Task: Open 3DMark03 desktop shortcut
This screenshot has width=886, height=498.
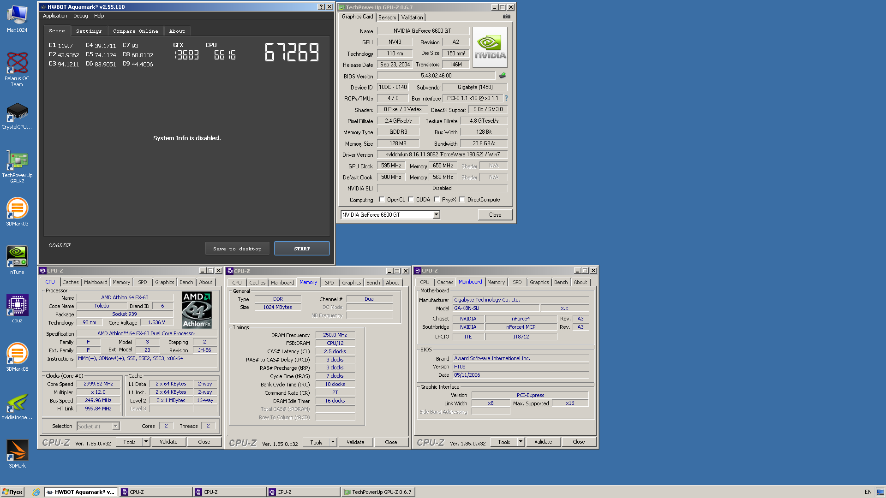Action: point(17,212)
